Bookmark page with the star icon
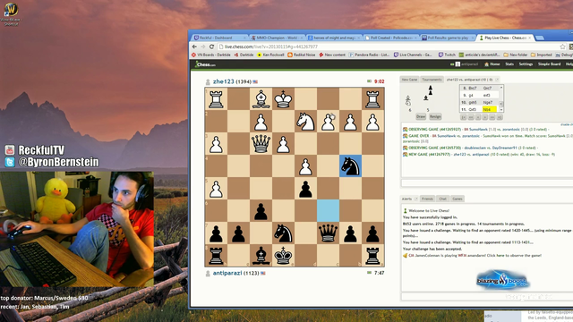Image resolution: width=573 pixels, height=322 pixels. tap(563, 47)
